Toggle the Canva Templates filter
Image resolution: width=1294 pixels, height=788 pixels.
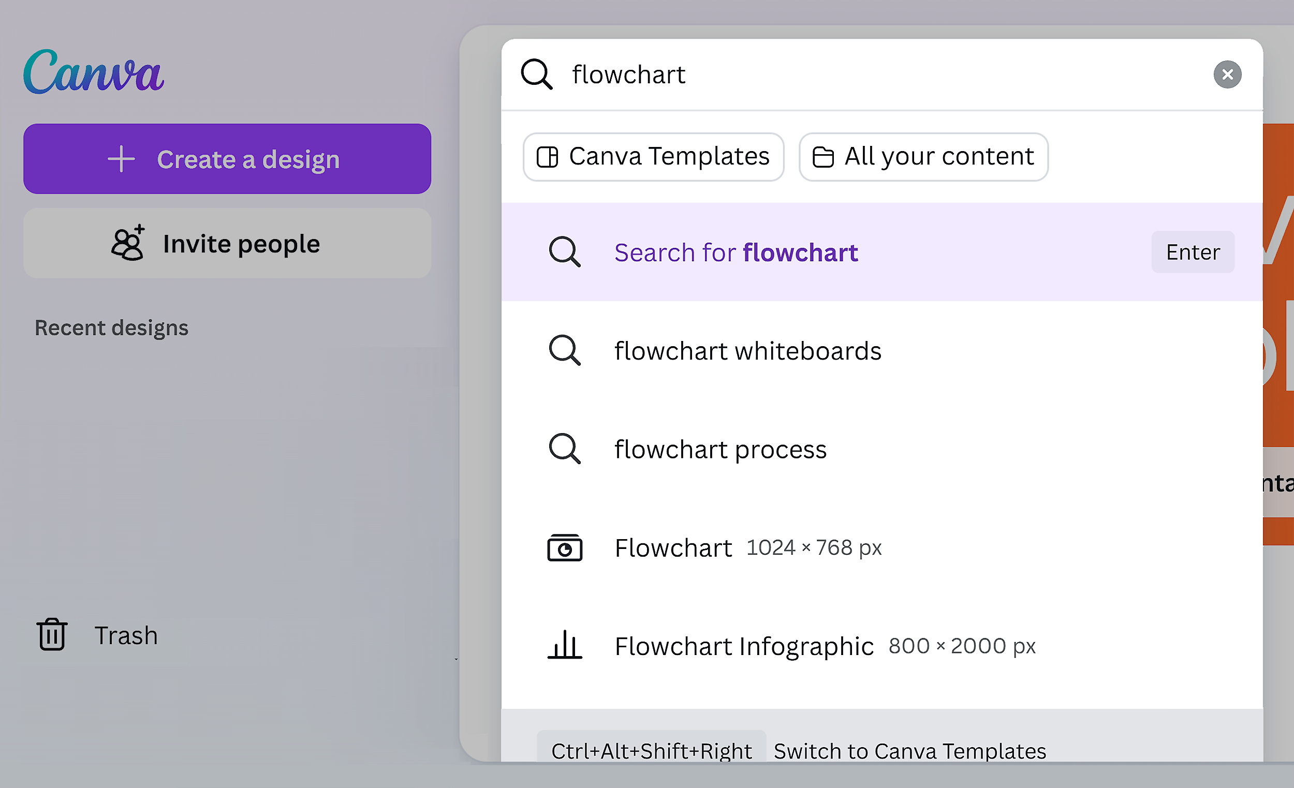click(x=653, y=156)
